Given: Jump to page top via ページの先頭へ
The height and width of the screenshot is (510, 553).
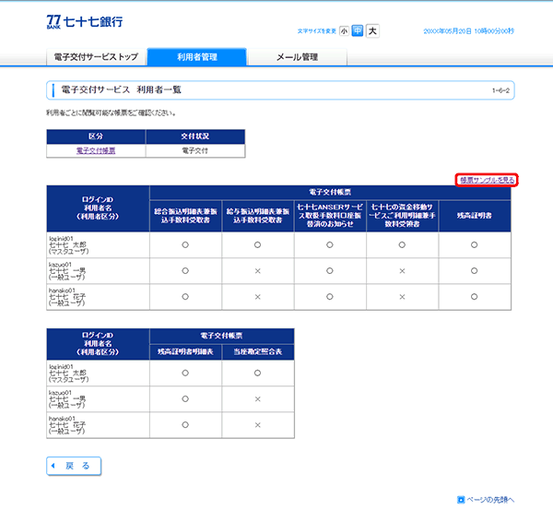Looking at the screenshot, I should tap(490, 500).
